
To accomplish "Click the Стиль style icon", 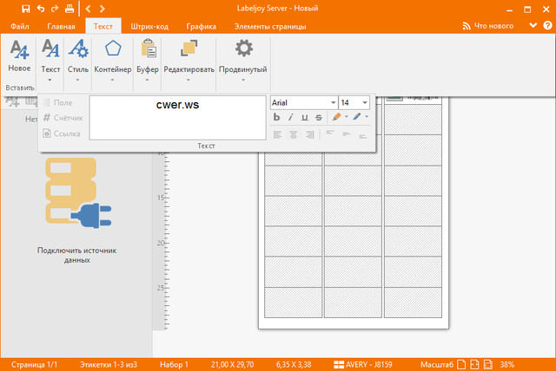I will pos(78,50).
